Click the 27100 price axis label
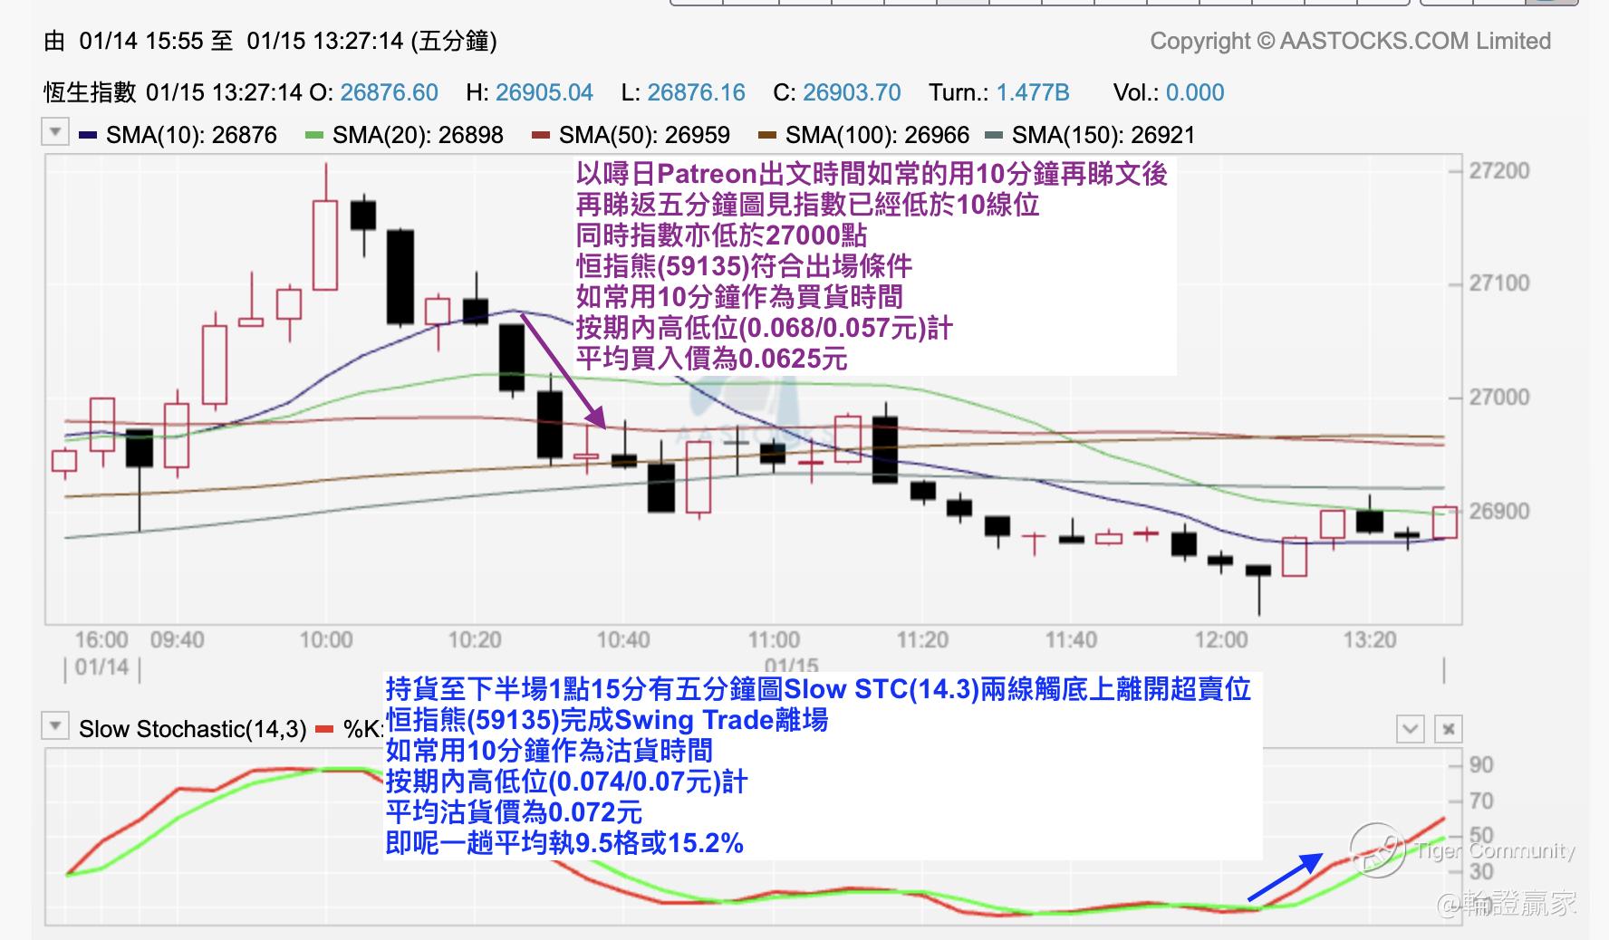 pyautogui.click(x=1499, y=283)
